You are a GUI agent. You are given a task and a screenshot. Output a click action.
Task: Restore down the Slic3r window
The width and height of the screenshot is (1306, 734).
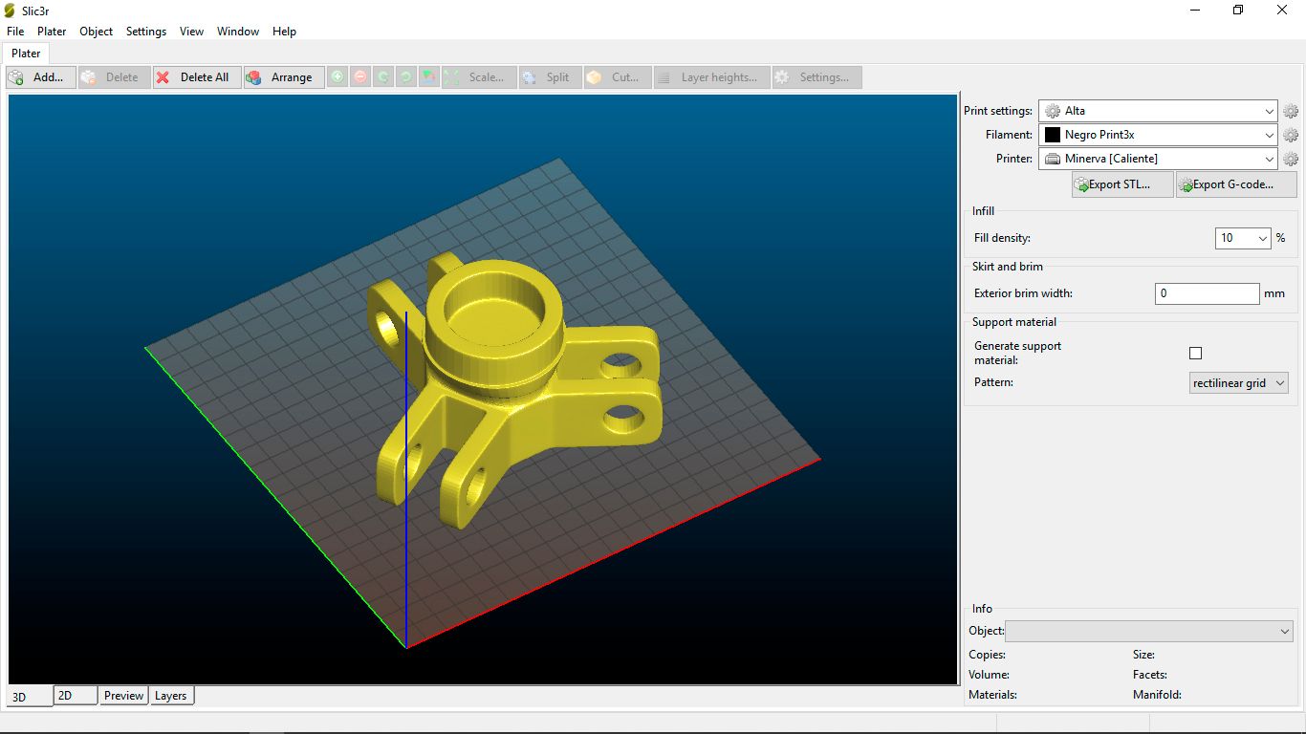(1238, 11)
